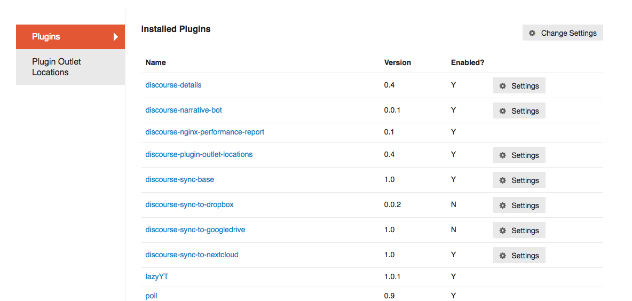
Task: Click enabled status Y for discourse-details
Action: point(453,85)
